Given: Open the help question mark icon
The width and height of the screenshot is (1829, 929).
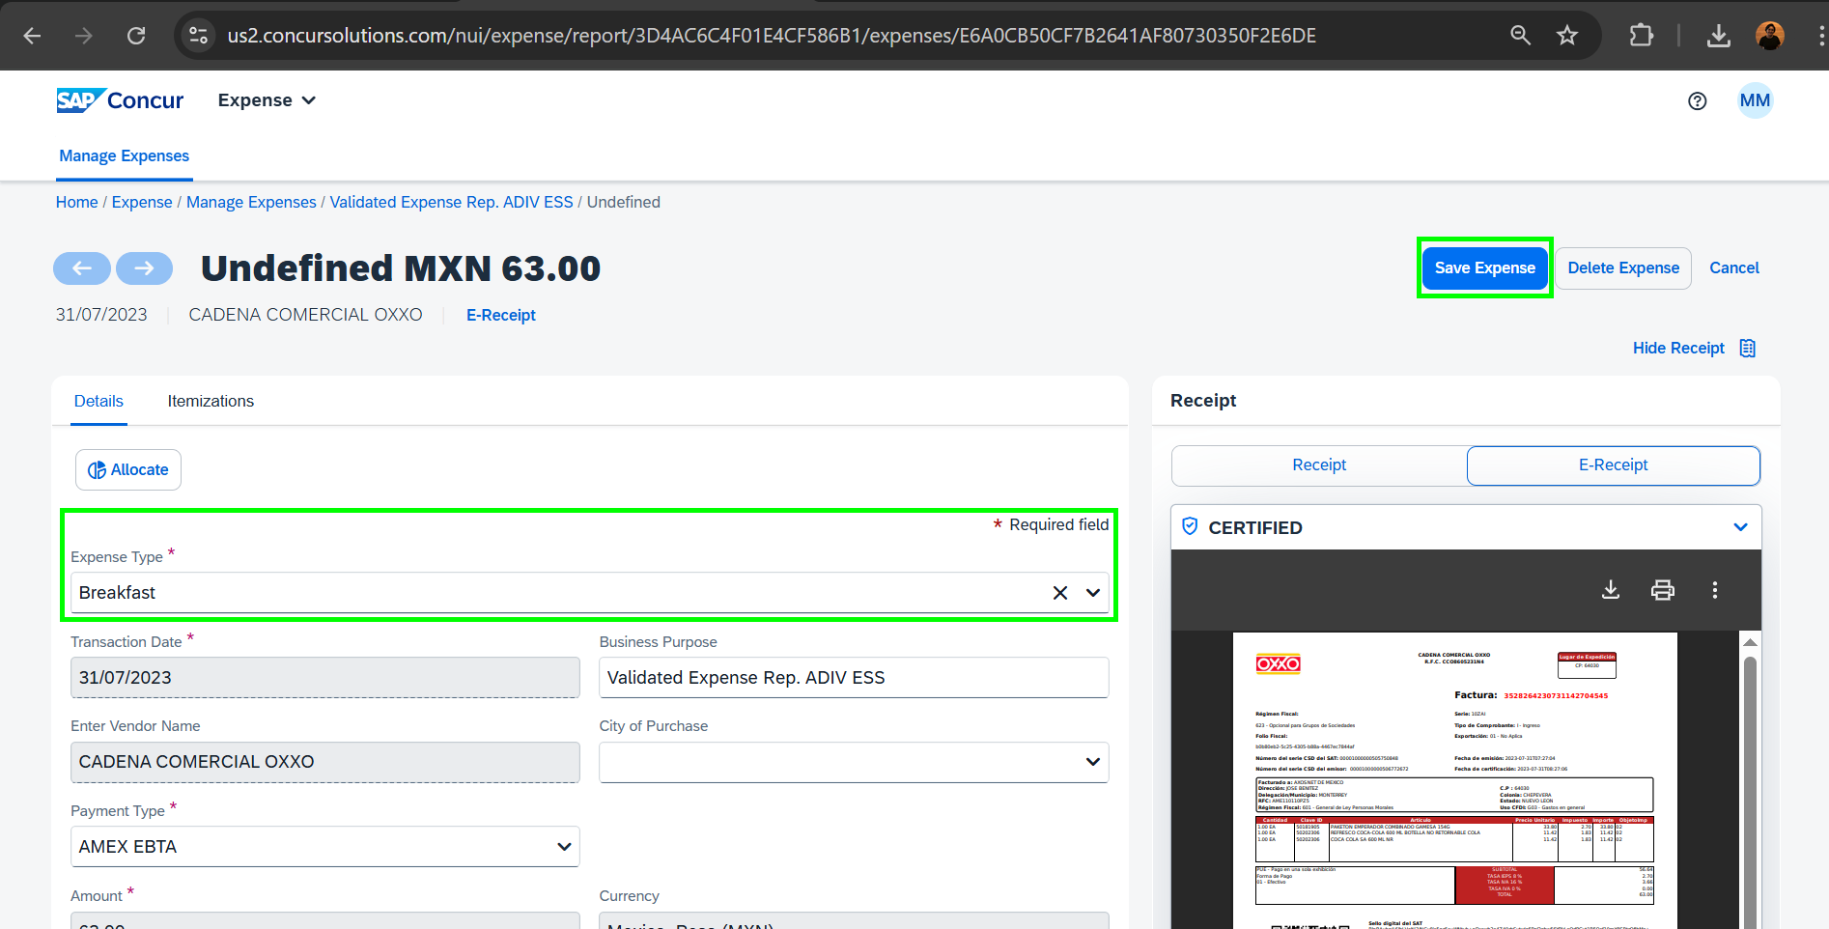Looking at the screenshot, I should coord(1697,100).
